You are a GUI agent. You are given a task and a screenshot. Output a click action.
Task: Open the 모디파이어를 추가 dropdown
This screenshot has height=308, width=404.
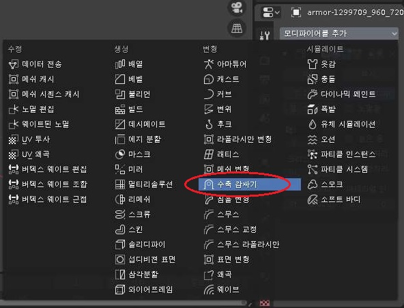tap(338, 33)
